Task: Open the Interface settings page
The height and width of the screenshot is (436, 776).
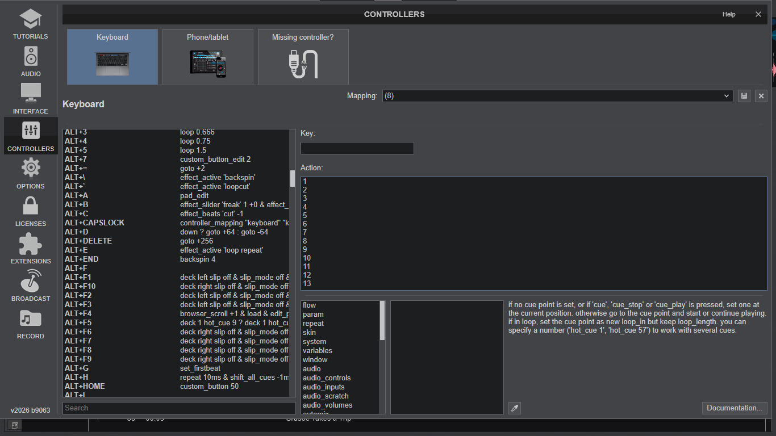Action: [x=31, y=99]
